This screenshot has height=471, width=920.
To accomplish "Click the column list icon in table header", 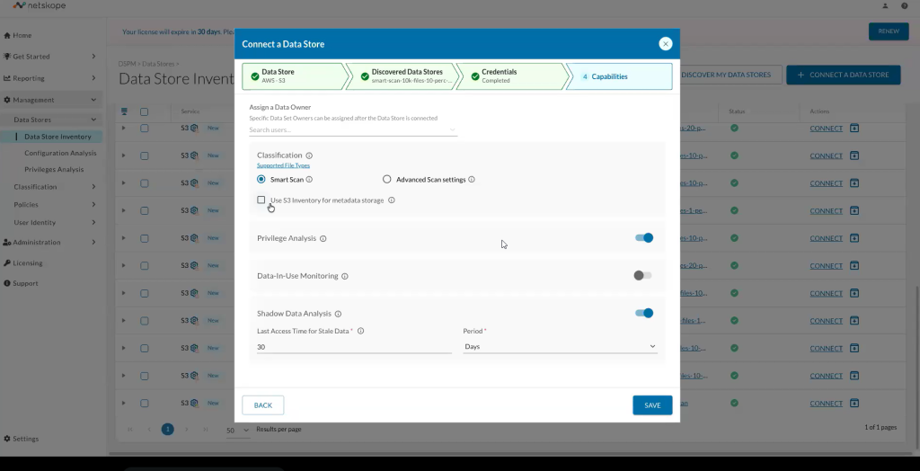I will tap(124, 111).
